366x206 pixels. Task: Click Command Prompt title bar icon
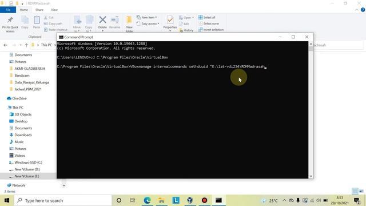(61, 37)
